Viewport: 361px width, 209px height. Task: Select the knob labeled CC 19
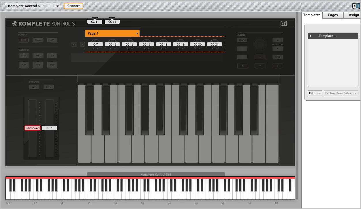[180, 44]
